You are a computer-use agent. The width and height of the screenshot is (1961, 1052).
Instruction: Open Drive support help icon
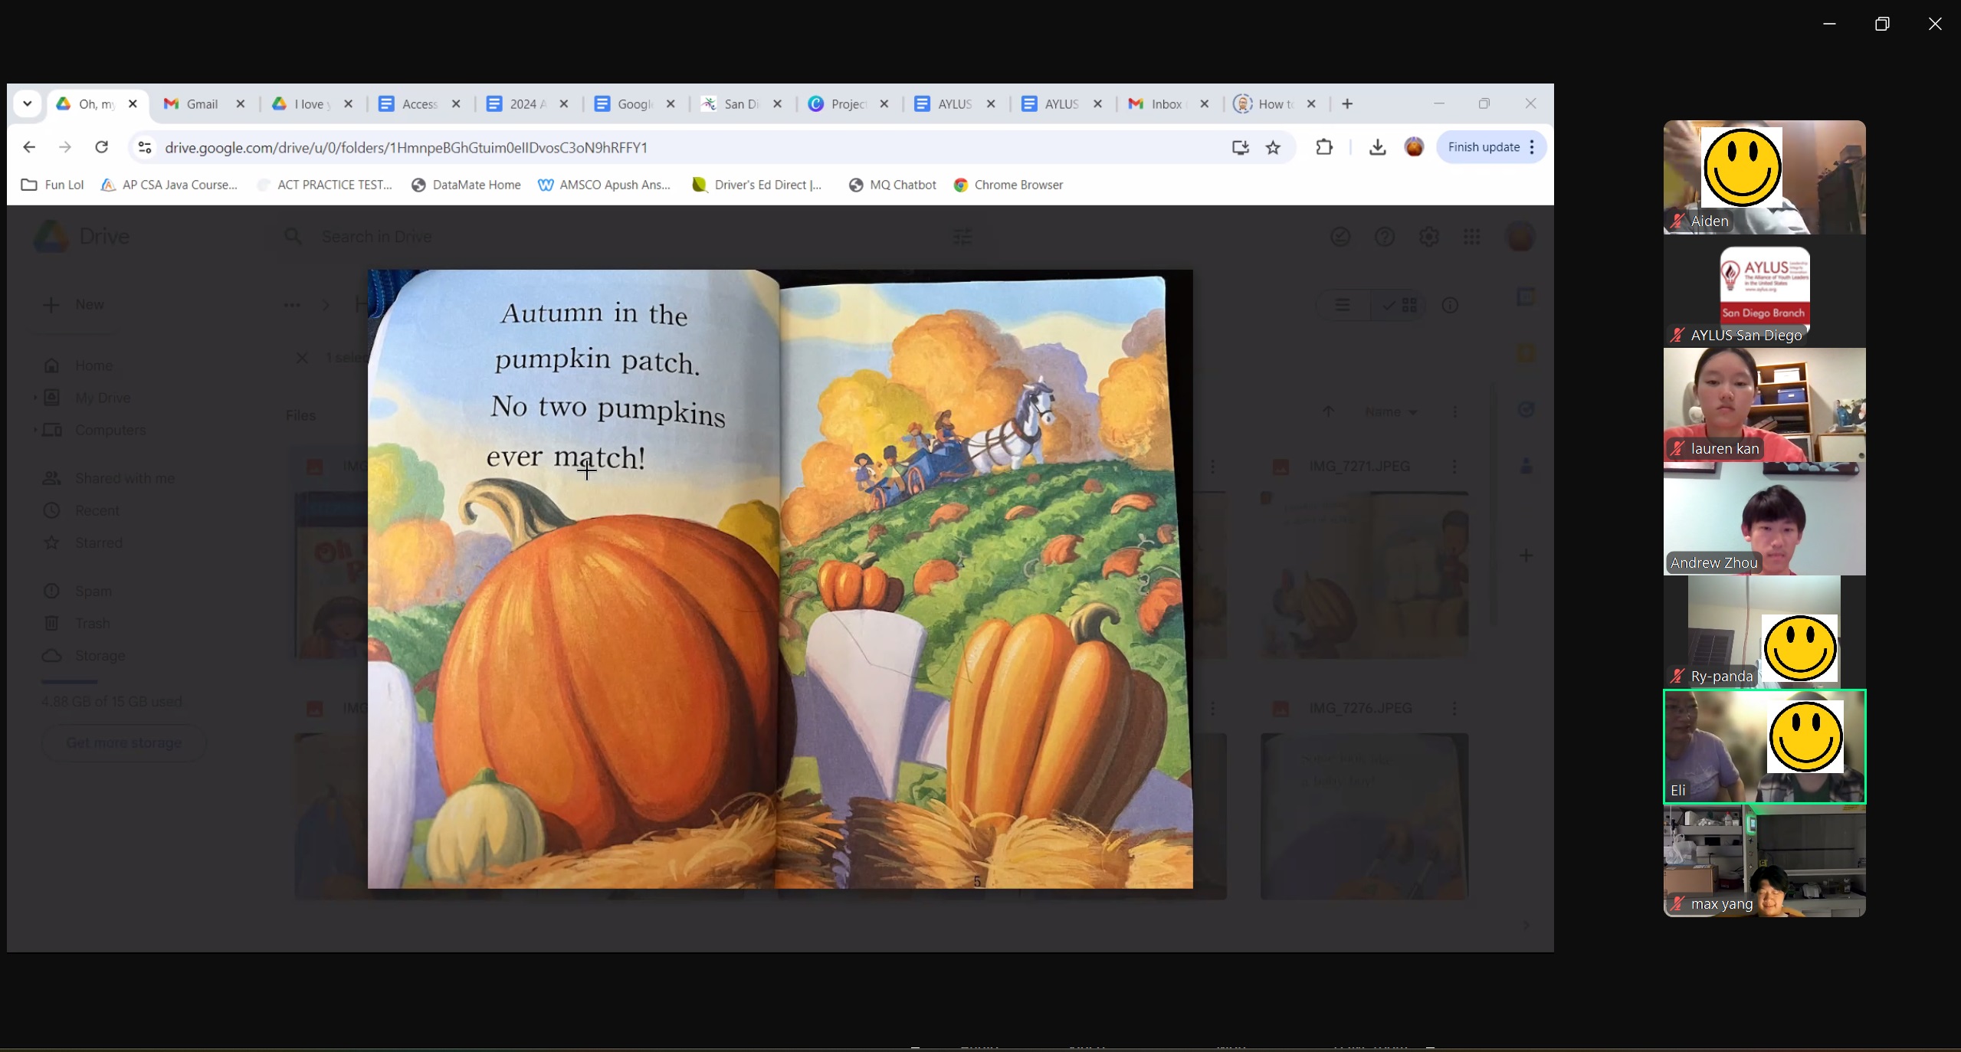pos(1385,237)
